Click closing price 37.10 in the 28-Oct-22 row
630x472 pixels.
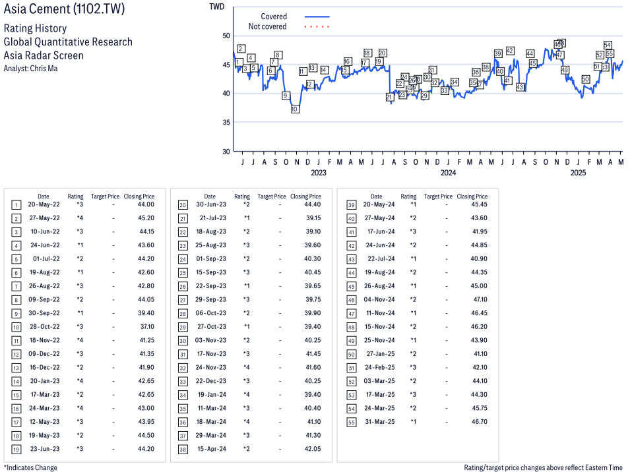tap(148, 327)
